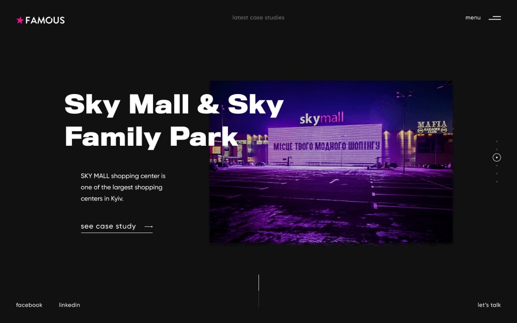Click the active circled pagination dot
Viewport: 517px width, 323px height.
tap(497, 158)
